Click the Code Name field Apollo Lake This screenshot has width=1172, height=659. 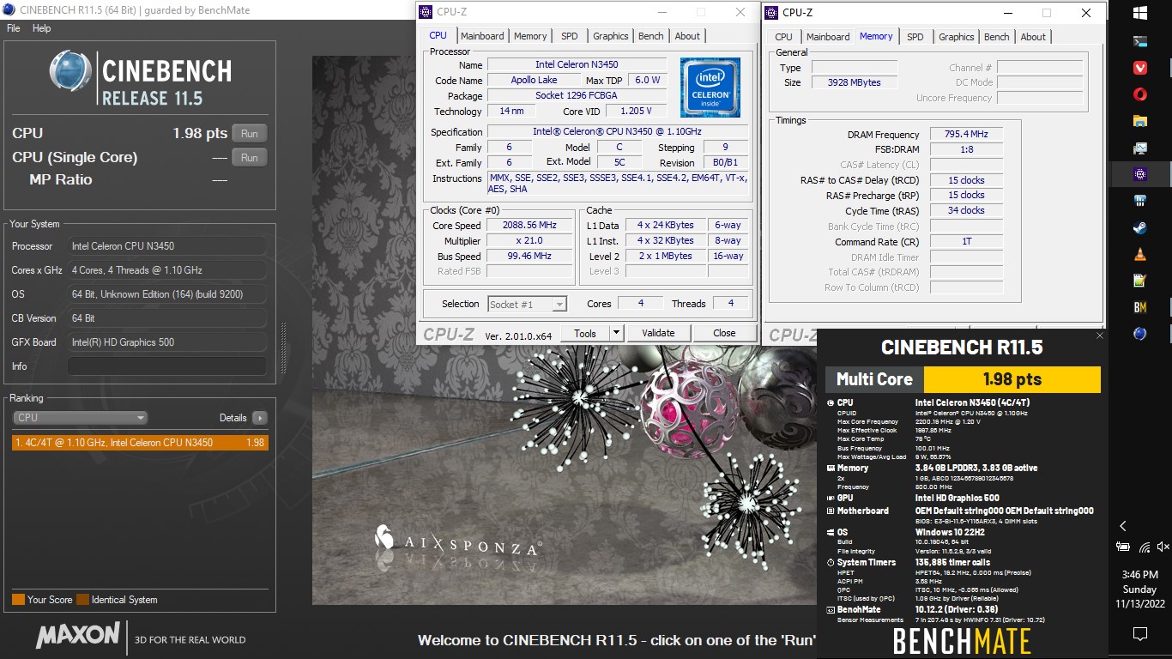(534, 80)
